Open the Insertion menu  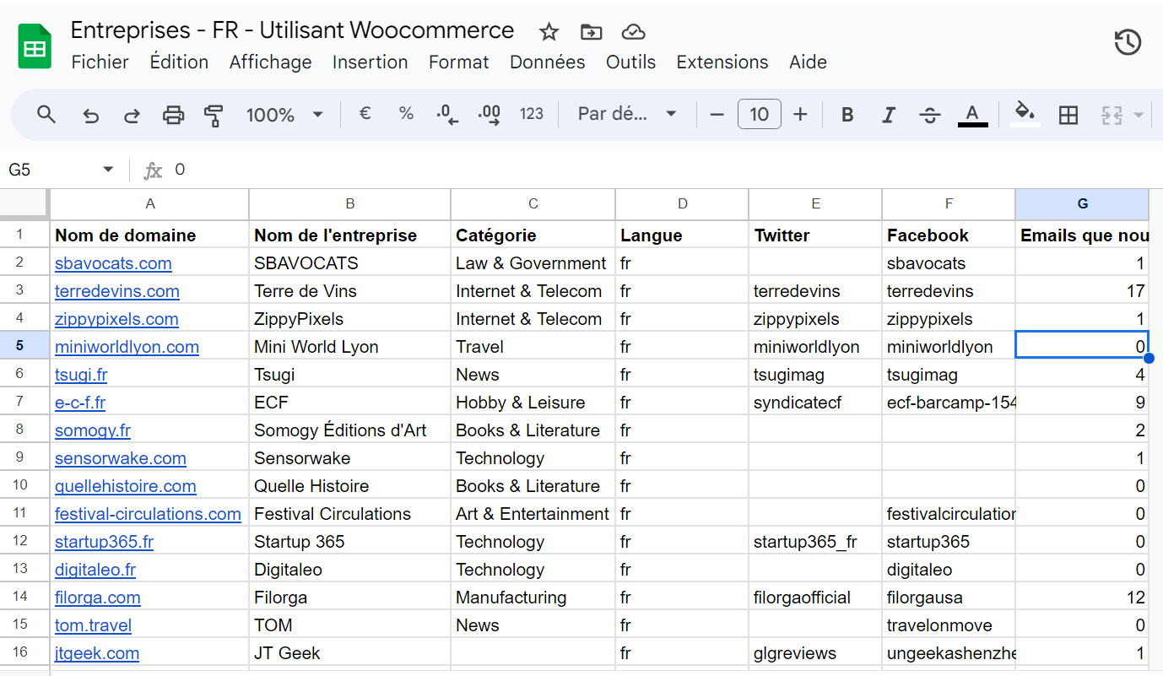371,62
